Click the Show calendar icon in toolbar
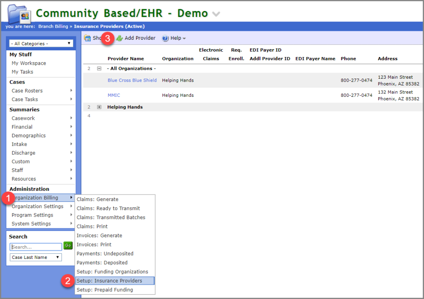The width and height of the screenshot is (424, 299). coord(87,38)
